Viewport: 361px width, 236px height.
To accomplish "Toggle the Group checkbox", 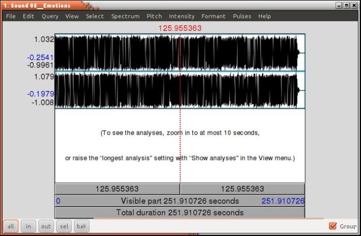I will [x=333, y=226].
